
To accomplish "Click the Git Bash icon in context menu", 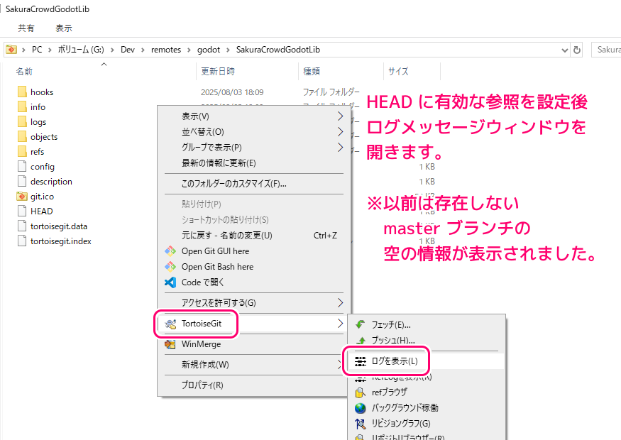I will (170, 267).
